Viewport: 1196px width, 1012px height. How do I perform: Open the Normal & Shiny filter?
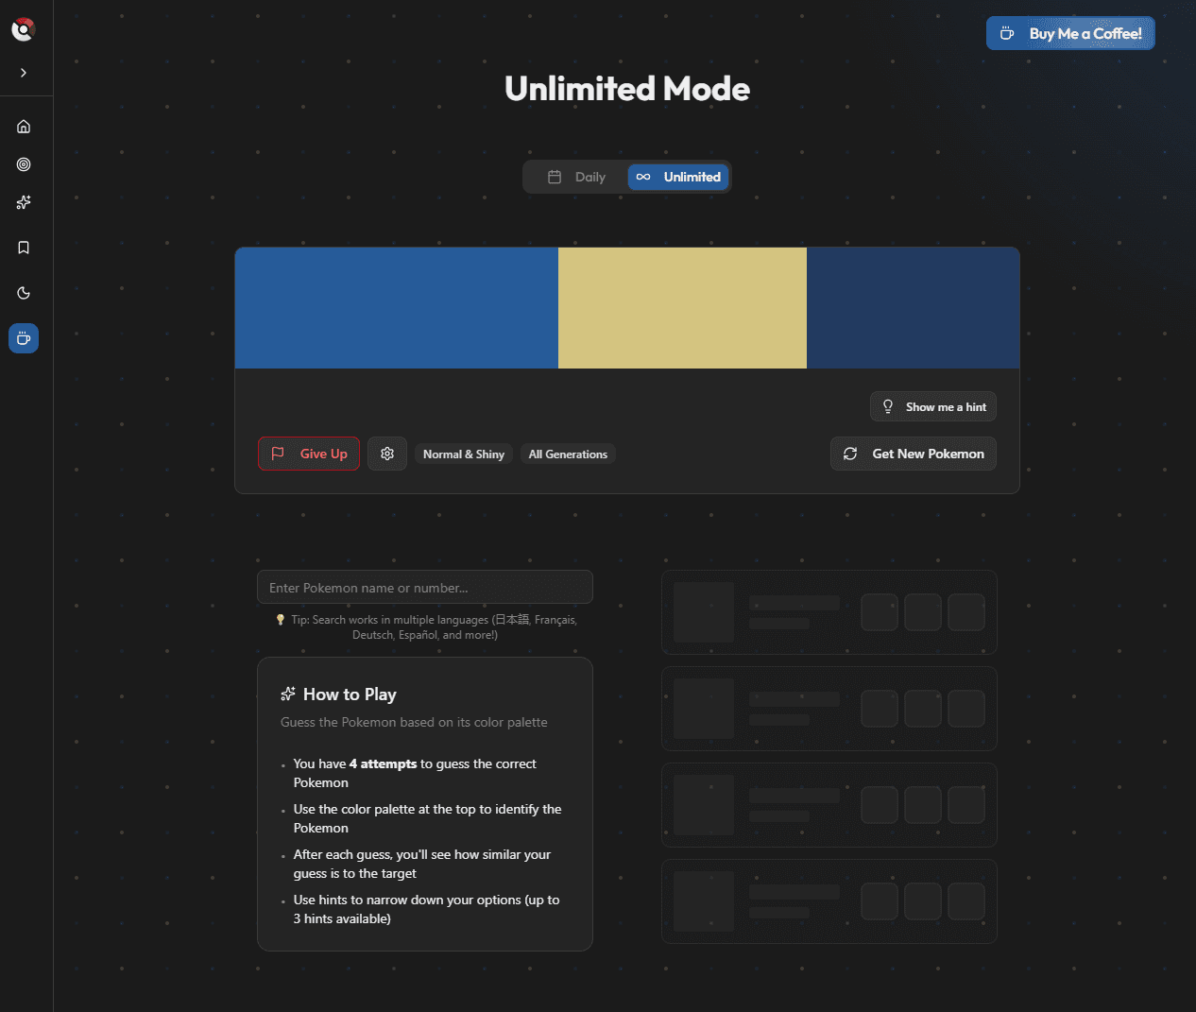464,455
